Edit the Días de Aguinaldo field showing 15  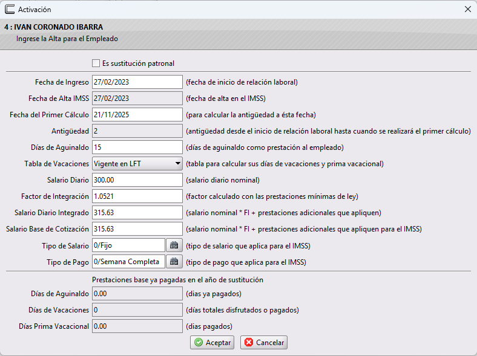[137, 147]
